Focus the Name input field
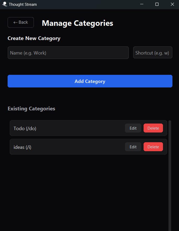Image resolution: width=179 pixels, height=231 pixels. point(68,53)
